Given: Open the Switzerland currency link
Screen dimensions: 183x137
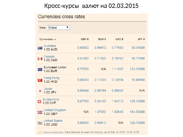Looking at the screenshot, I should tap(51, 99).
